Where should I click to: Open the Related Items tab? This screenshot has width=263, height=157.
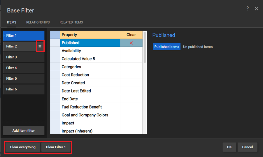(71, 22)
